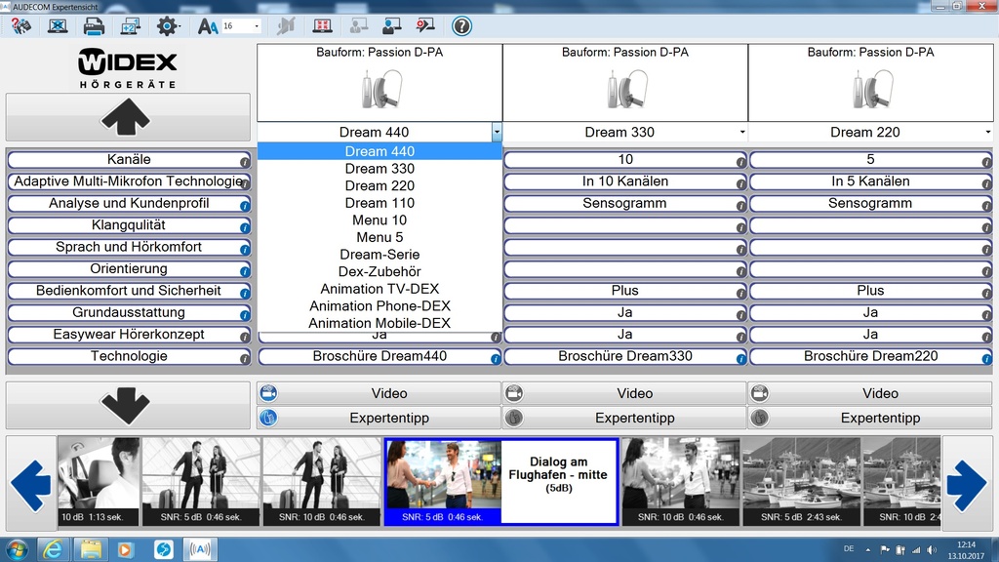This screenshot has width=999, height=562.
Task: Click volume speaker icon in system tray
Action: point(932,549)
